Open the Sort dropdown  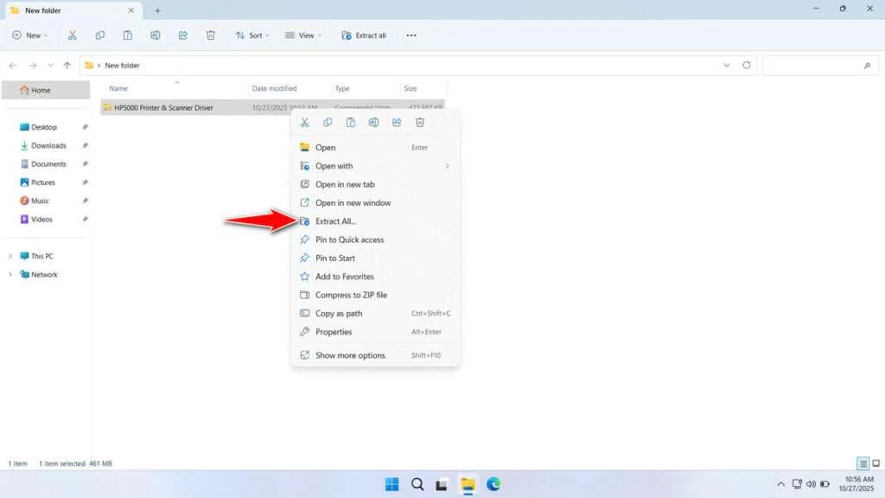click(x=252, y=35)
